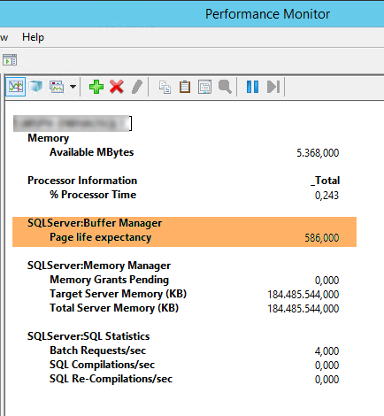Screen dimensions: 384x416
Task: Select the Target Server Memory (KB) counter
Action: coord(118,294)
